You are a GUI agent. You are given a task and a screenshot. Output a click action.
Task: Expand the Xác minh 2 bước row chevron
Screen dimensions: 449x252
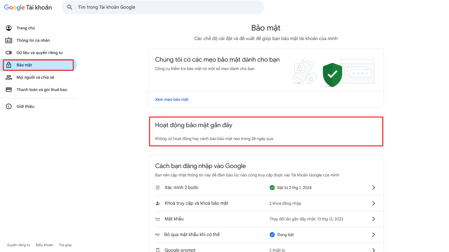374,187
